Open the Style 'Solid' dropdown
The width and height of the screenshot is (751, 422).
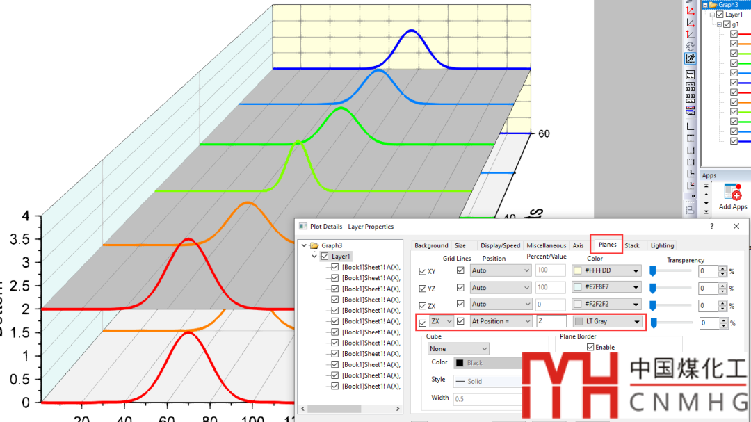tap(487, 381)
